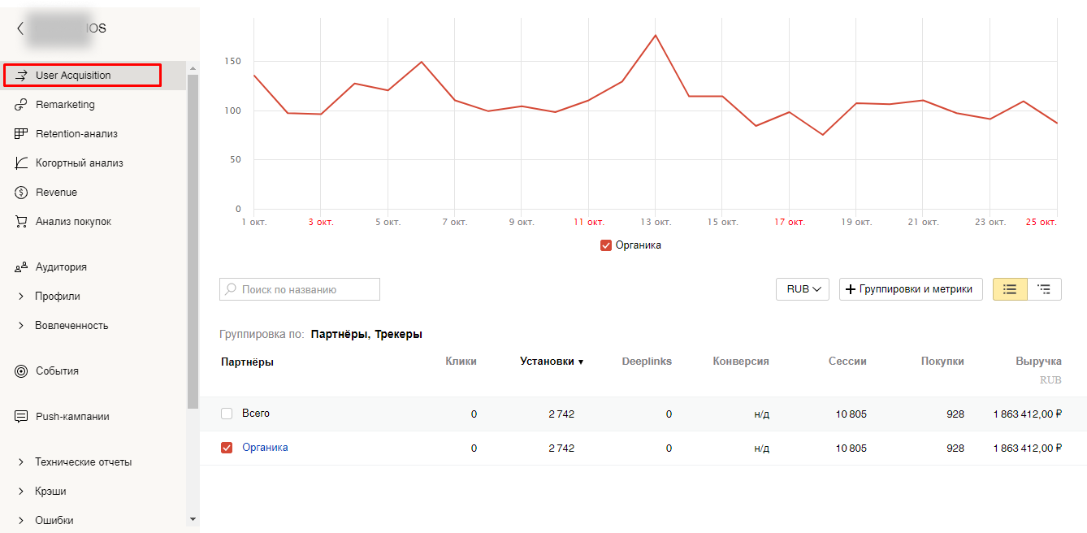
Task: Open the RUB currency dropdown
Action: click(x=802, y=289)
